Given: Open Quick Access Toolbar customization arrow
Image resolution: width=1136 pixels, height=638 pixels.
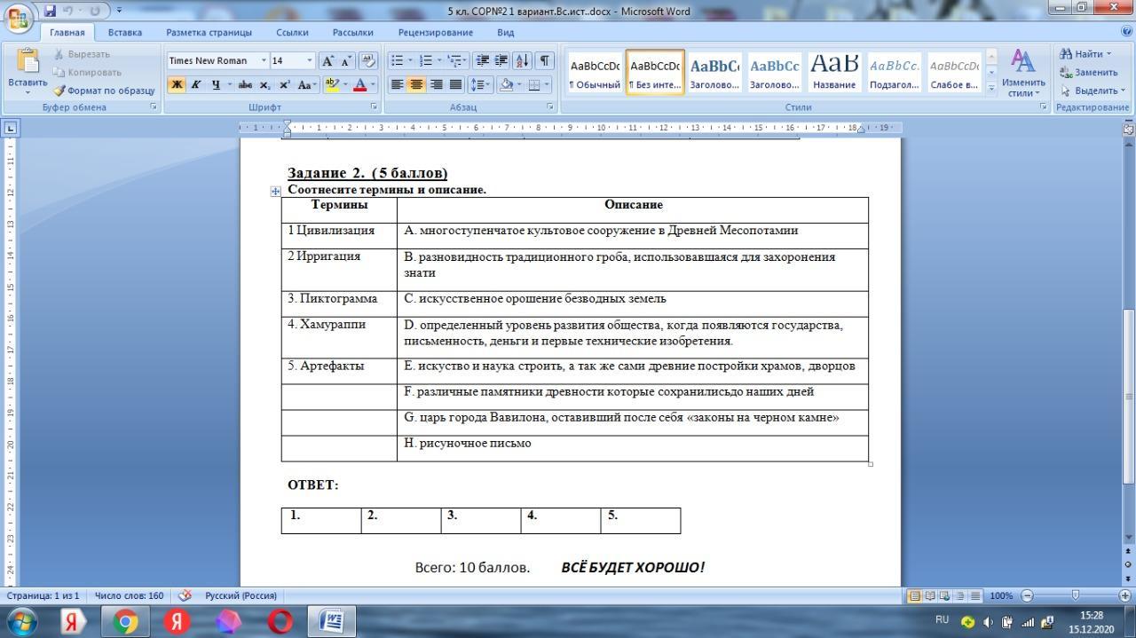Looking at the screenshot, I should click(x=119, y=11).
